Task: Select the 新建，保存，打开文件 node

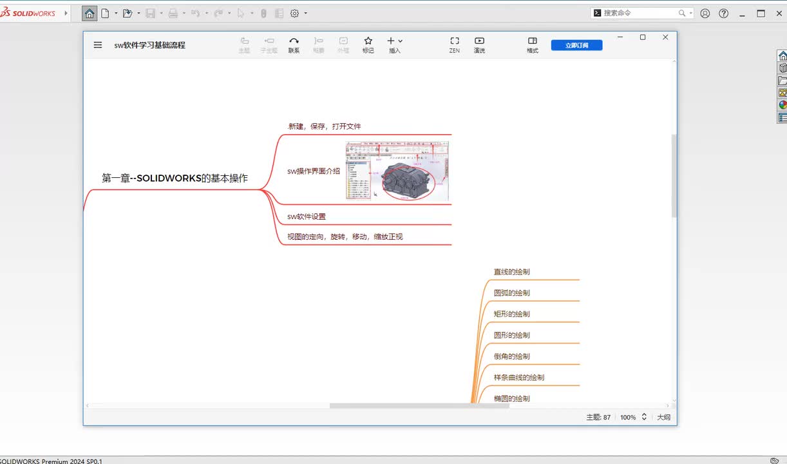Action: (324, 126)
